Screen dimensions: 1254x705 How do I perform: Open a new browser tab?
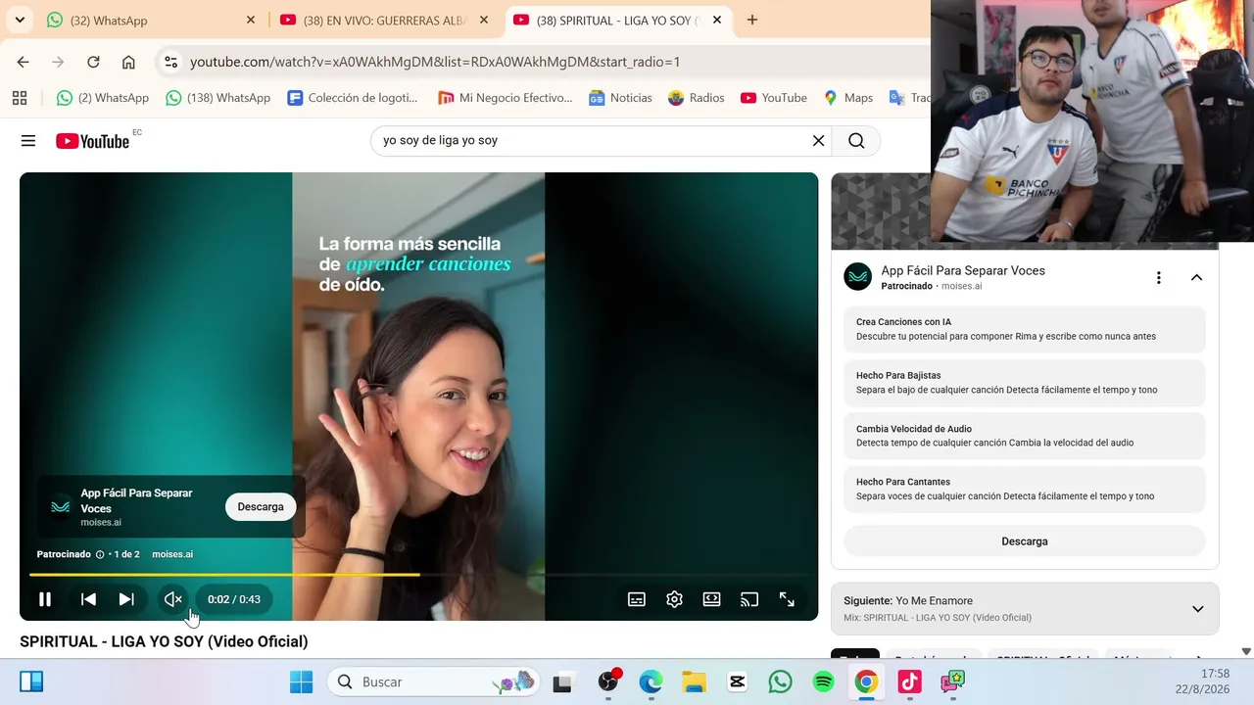pyautogui.click(x=752, y=20)
